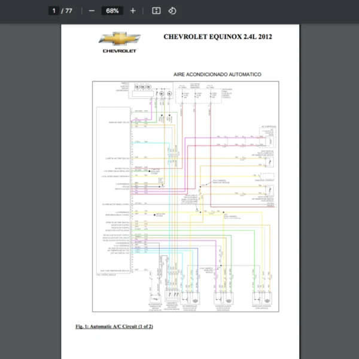The image size is (359, 359).
Task: Focus the current page number field
Action: point(54,11)
